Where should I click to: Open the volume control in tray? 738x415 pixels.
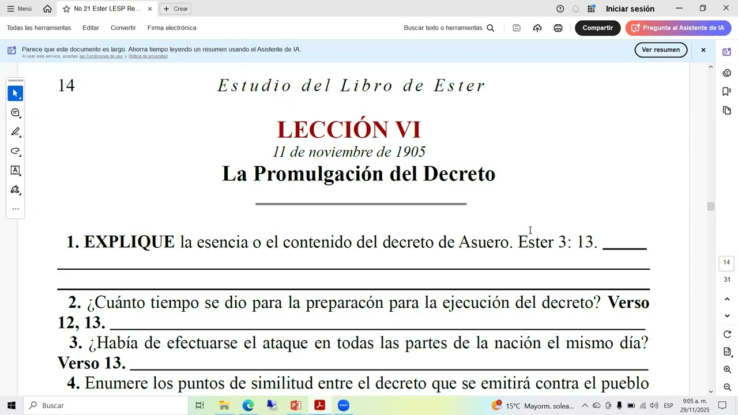point(654,406)
